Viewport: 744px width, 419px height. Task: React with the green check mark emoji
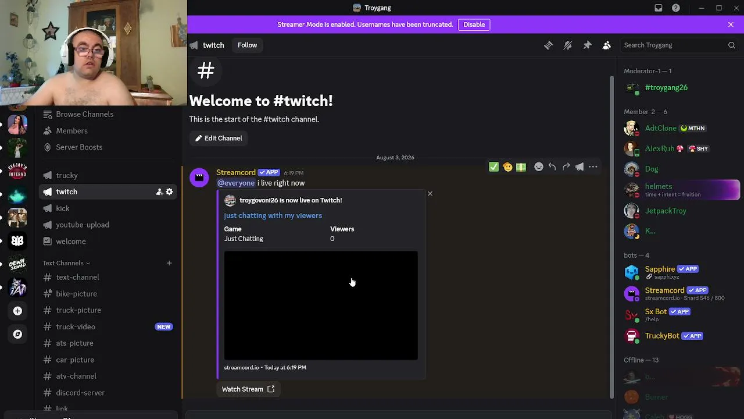pyautogui.click(x=493, y=167)
